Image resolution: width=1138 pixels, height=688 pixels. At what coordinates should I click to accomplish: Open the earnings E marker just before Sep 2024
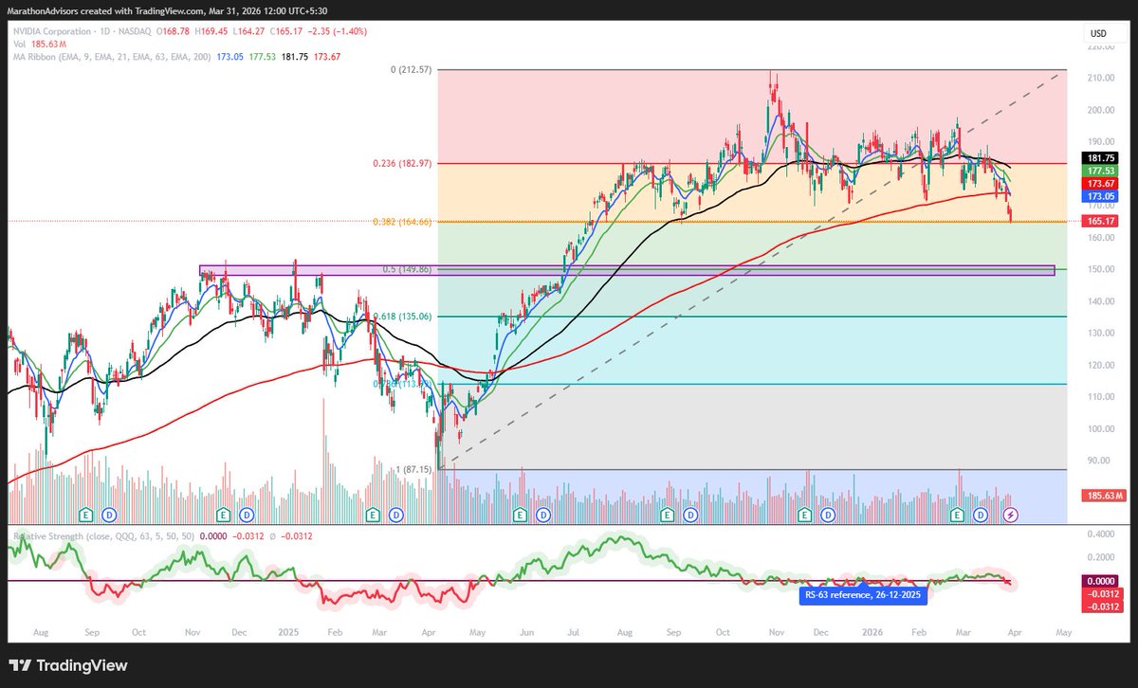point(86,515)
